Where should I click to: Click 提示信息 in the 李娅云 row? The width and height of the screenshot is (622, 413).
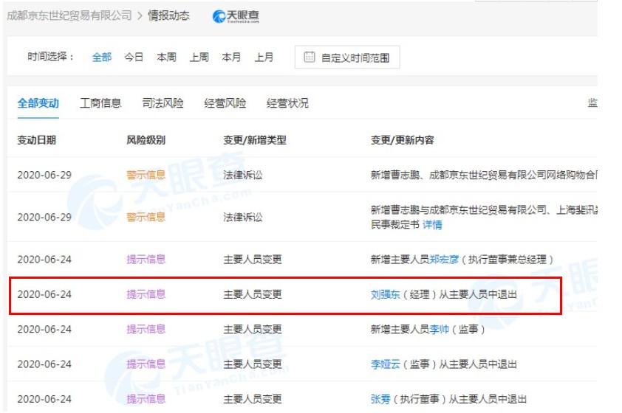coord(146,364)
